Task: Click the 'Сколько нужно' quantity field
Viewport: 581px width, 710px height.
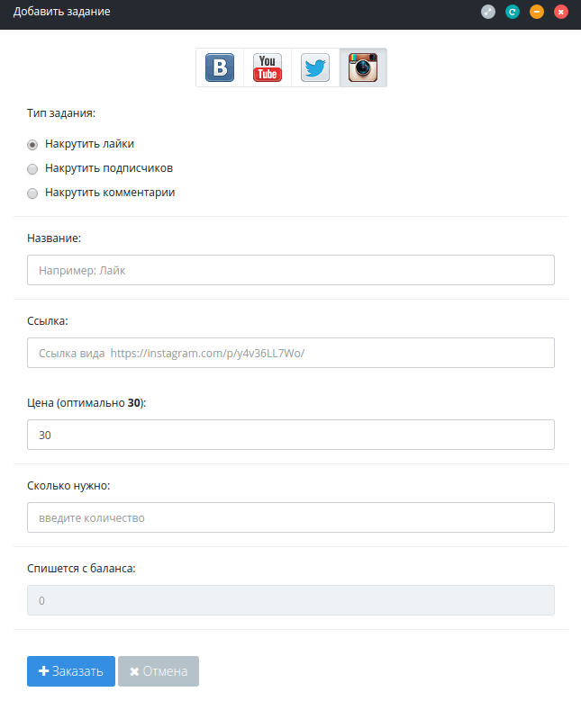Action: (x=290, y=517)
